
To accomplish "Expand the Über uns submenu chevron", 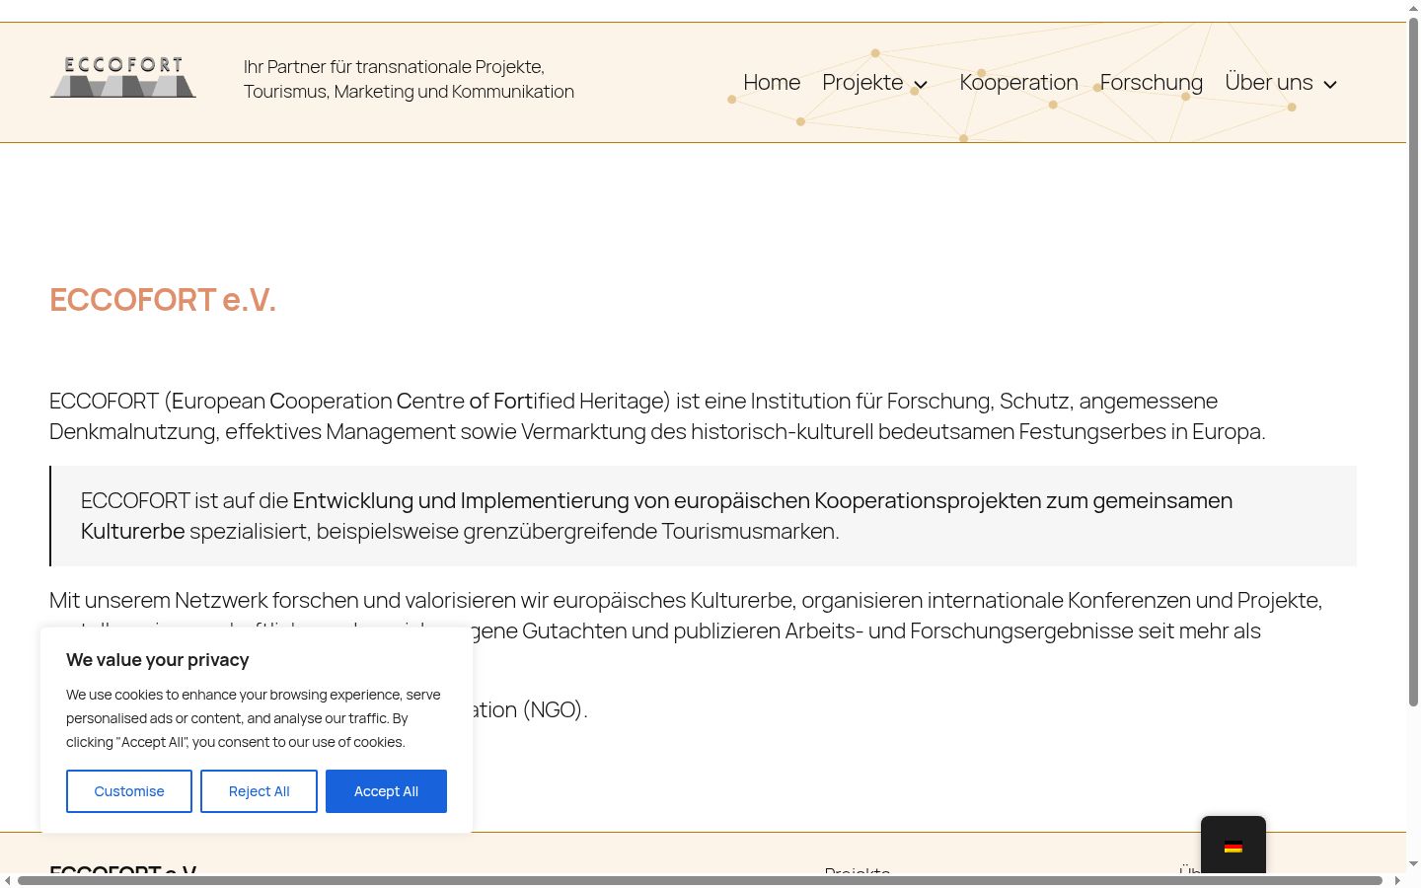I will point(1330,84).
